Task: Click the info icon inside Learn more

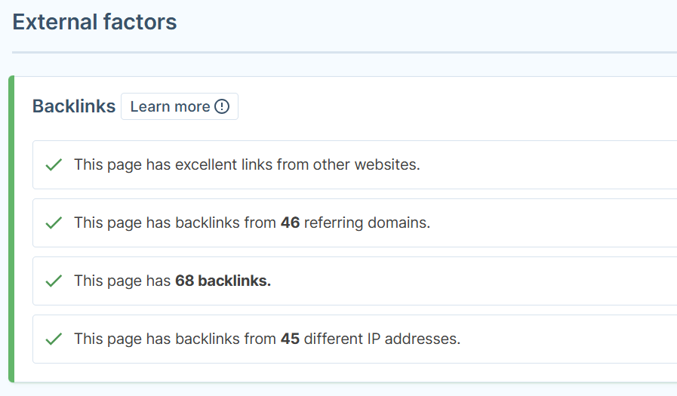Action: coord(222,106)
